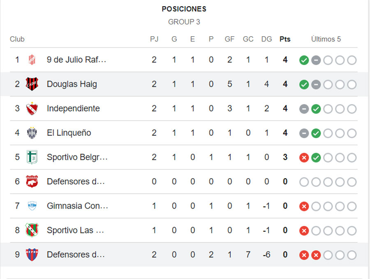Click Independiente's grey draw indicator

[x=304, y=109]
